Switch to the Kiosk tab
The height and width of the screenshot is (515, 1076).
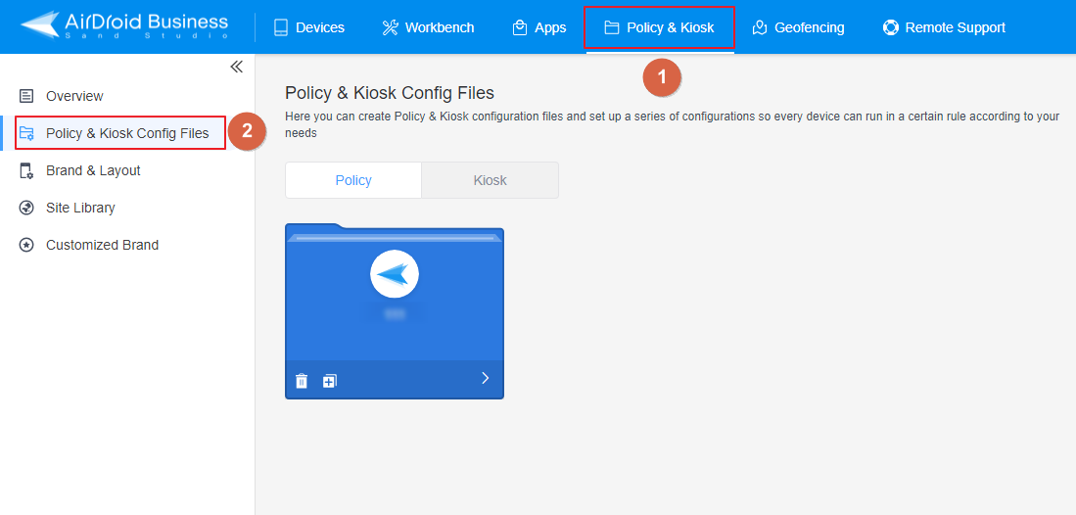(490, 180)
